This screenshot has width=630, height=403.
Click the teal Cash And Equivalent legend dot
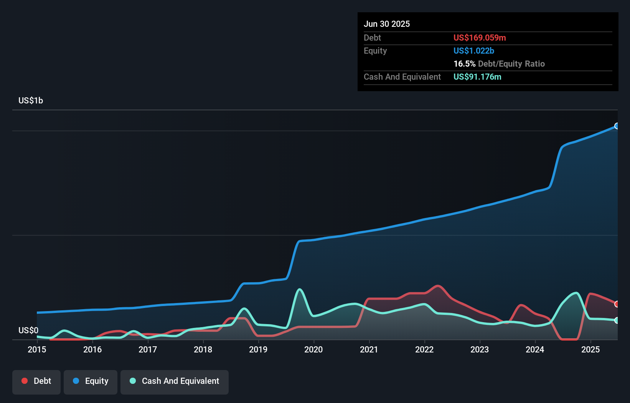point(132,381)
